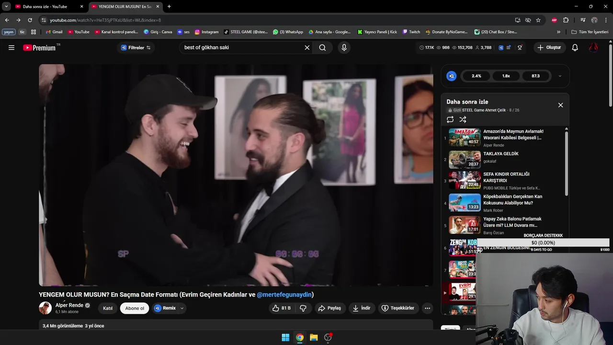The width and height of the screenshot is (613, 345).
Task: Click the 2.4% vidIQ stat pill
Action: pyautogui.click(x=477, y=76)
